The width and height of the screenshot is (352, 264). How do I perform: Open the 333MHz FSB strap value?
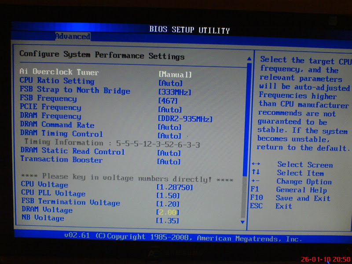coord(175,92)
